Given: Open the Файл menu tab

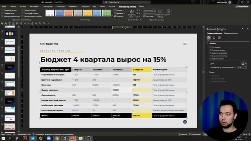Looking at the screenshot, I should (x=4, y=6).
